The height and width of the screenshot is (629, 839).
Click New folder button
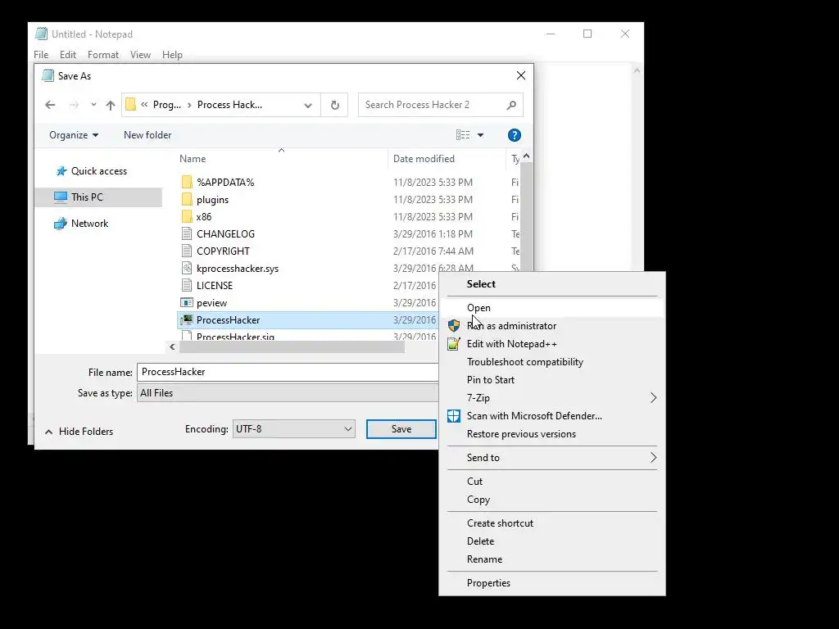point(147,135)
